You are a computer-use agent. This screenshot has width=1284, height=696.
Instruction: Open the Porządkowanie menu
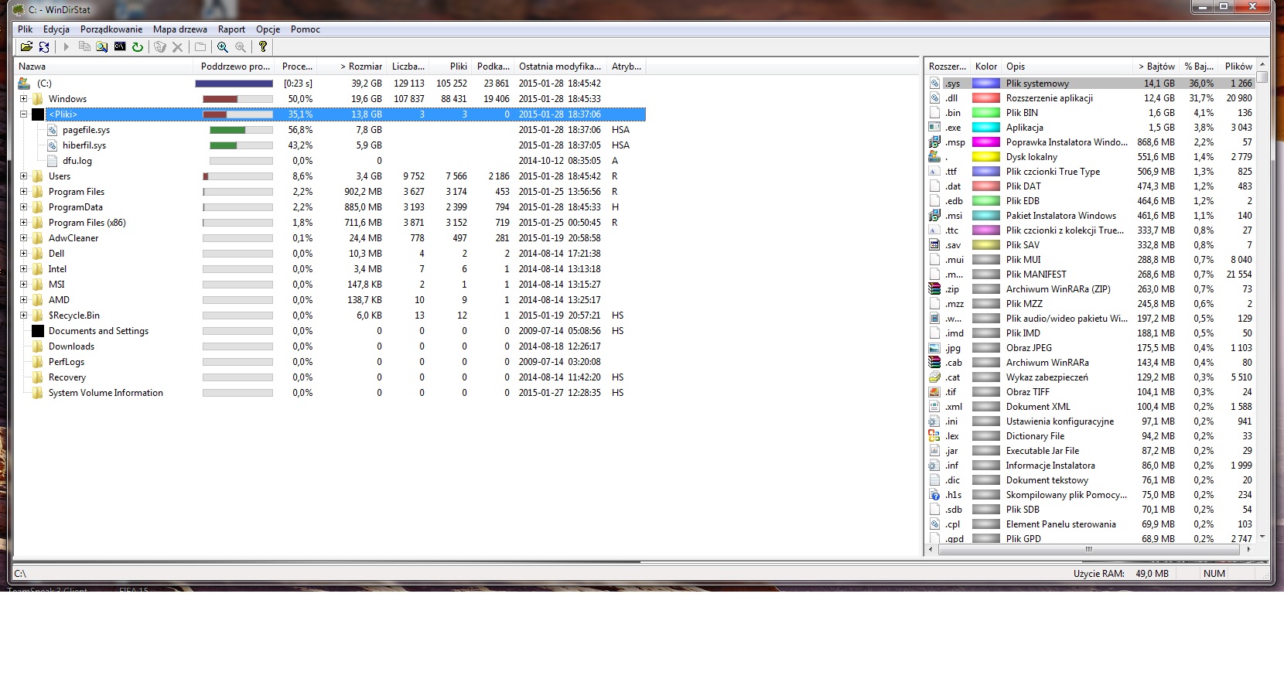(111, 29)
